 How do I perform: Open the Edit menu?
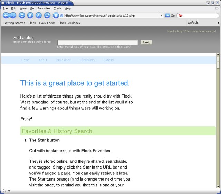tap(14, 8)
